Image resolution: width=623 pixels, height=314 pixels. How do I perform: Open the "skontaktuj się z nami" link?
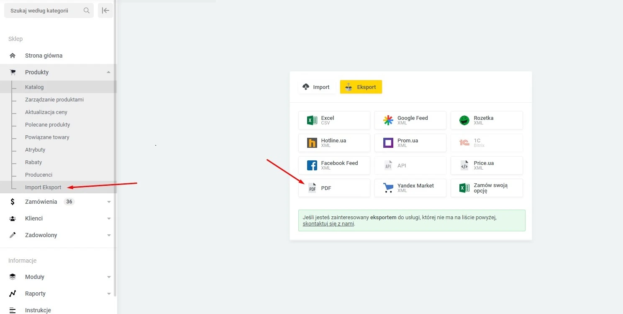point(328,223)
